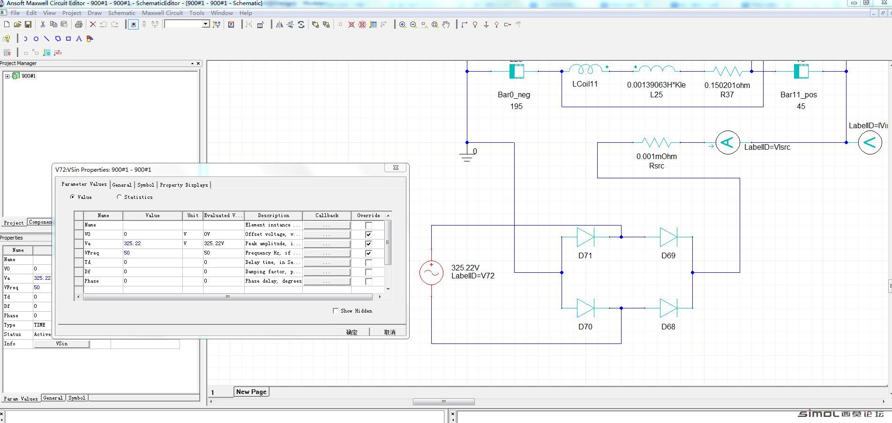Uncheck Override checkbox for the VFreq row
This screenshot has height=423, width=892.
368,253
